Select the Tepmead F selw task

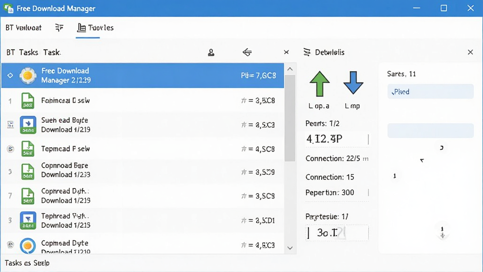142,149
